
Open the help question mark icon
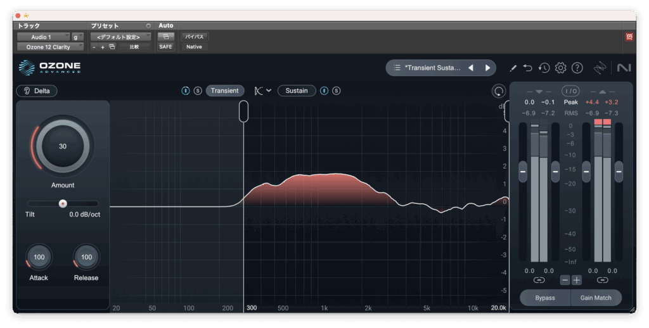click(x=577, y=68)
